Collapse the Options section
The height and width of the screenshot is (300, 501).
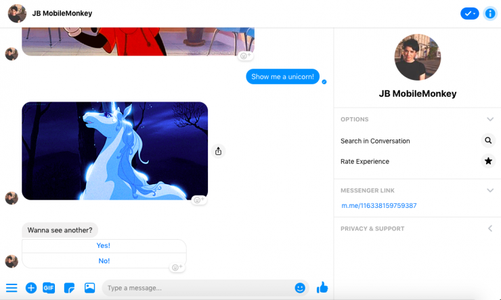click(x=489, y=119)
